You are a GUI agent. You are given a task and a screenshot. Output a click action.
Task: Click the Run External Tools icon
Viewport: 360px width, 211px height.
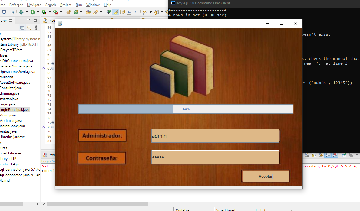56,12
